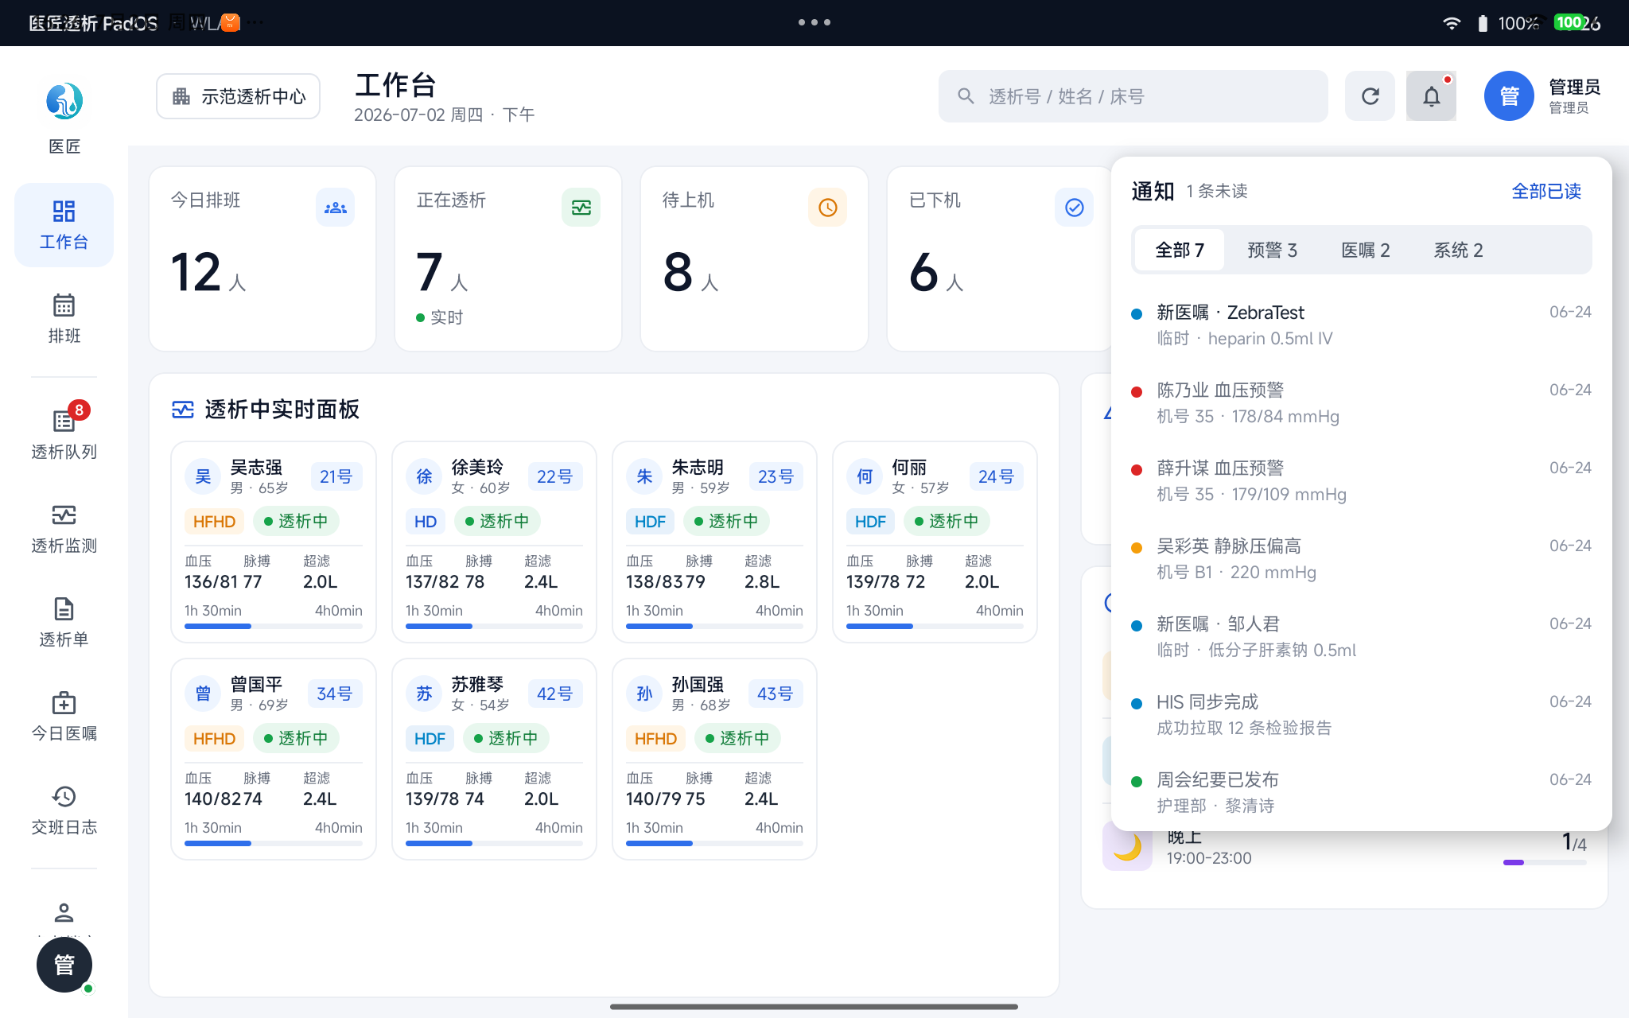The width and height of the screenshot is (1629, 1018).
Task: Click the moon icon for 晚上 shift
Action: 1127,845
